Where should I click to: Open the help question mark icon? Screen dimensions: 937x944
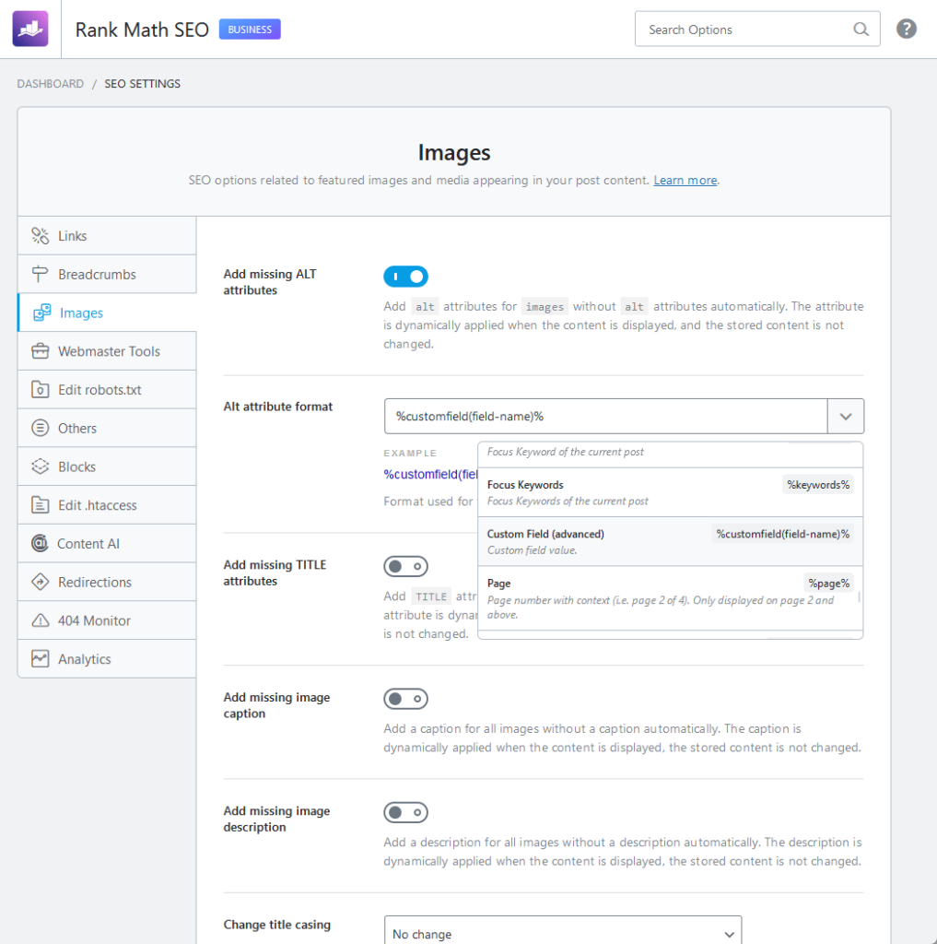click(907, 29)
